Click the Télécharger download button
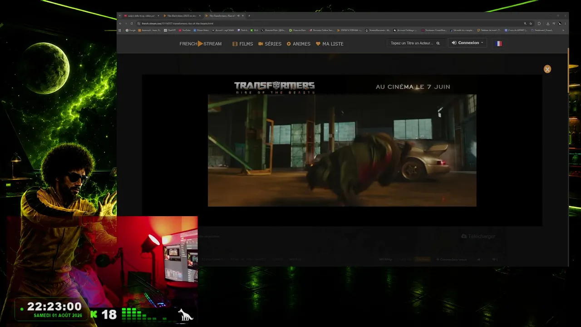 click(478, 236)
